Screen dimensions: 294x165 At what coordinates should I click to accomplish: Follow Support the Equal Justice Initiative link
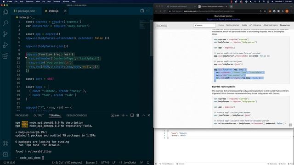click(x=224, y=19)
